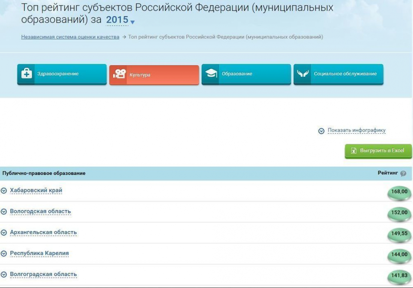Open the Волгоградская область link
413x288 pixels.
pos(44,274)
